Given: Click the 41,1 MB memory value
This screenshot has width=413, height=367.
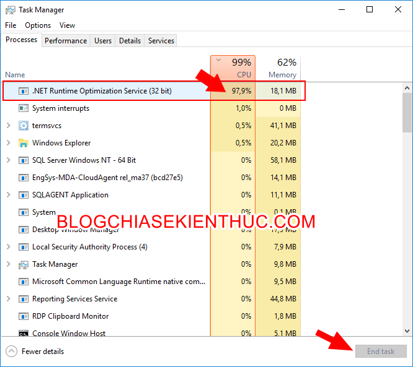Looking at the screenshot, I should pos(283,126).
